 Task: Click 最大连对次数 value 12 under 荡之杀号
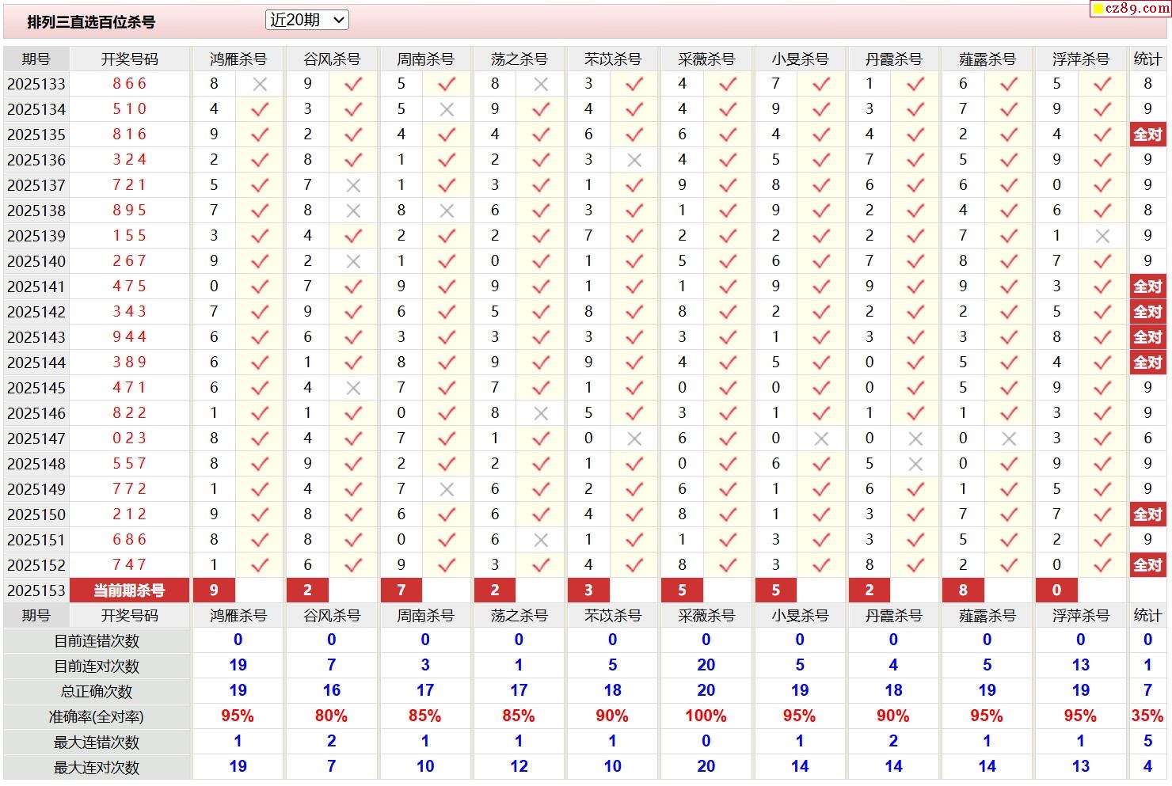point(519,767)
